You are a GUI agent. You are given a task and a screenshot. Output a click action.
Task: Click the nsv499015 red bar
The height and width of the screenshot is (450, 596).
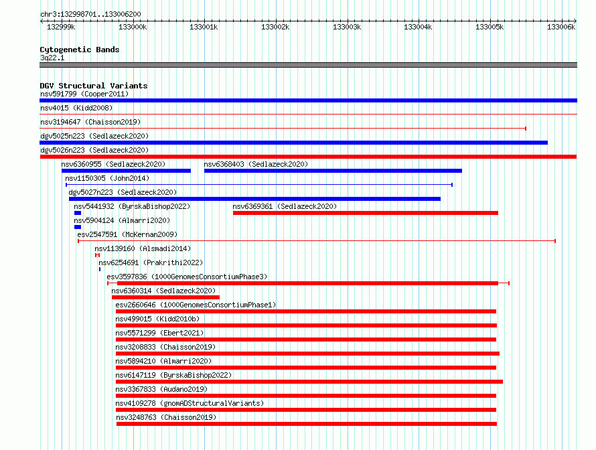[x=306, y=325]
